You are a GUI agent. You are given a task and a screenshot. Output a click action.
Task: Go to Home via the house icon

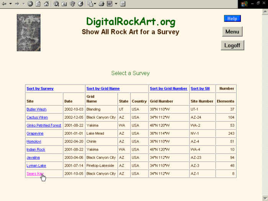tap(46, 4)
